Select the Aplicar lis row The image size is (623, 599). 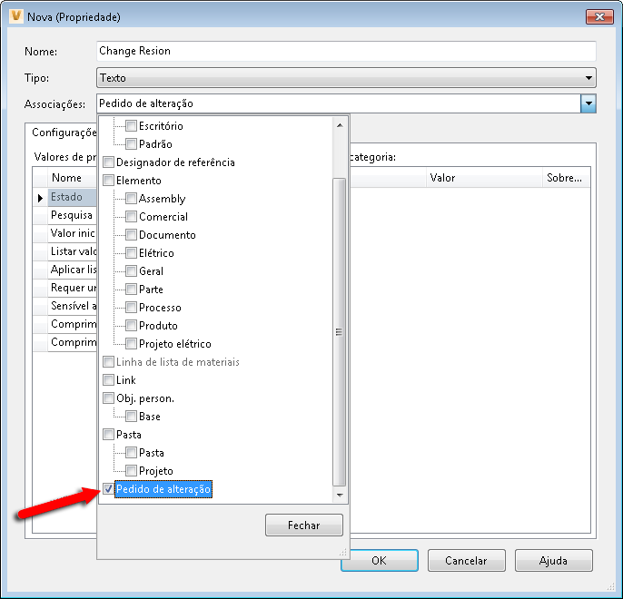coord(72,270)
